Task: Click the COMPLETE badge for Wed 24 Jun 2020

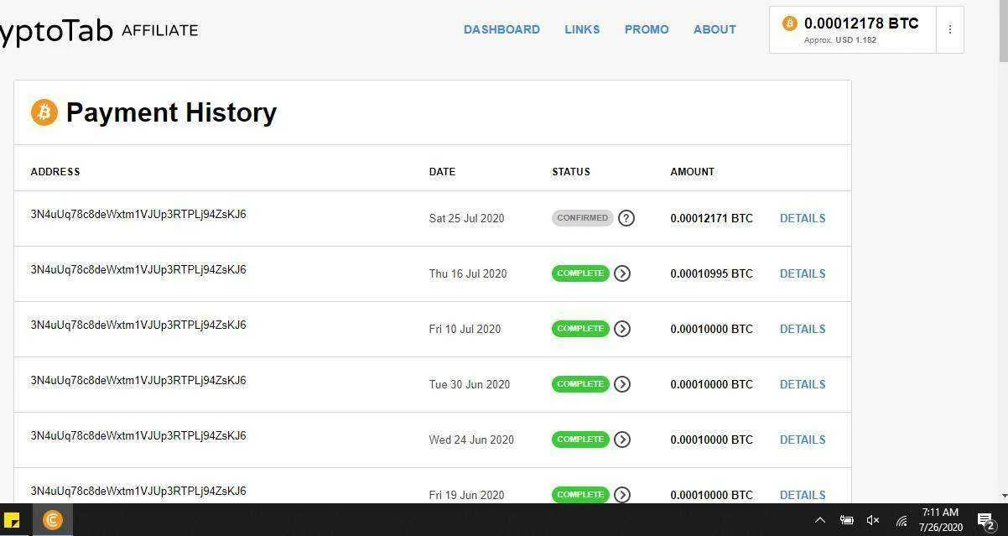Action: pos(580,440)
